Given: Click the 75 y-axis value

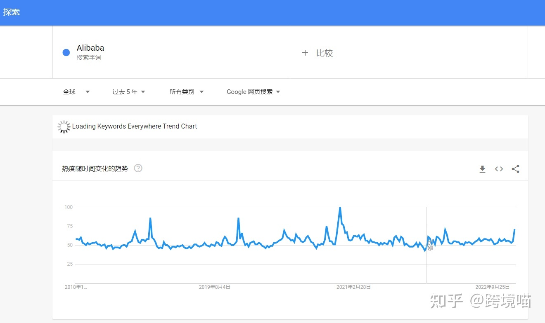Looking at the screenshot, I should click(69, 226).
